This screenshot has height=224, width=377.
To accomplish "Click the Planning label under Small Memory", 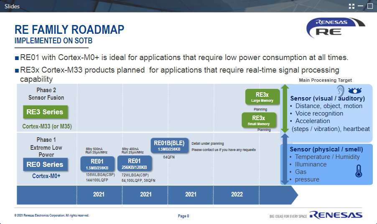I will (x=264, y=130).
